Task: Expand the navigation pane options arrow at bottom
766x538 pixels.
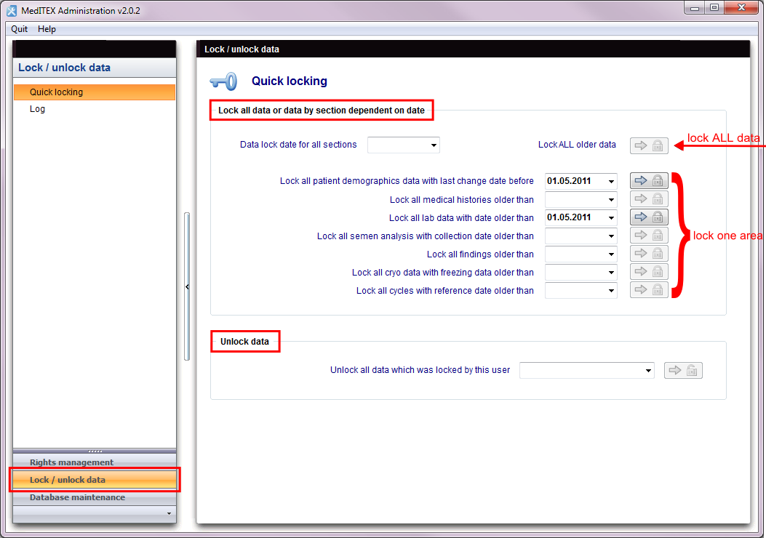Action: pyautogui.click(x=169, y=513)
